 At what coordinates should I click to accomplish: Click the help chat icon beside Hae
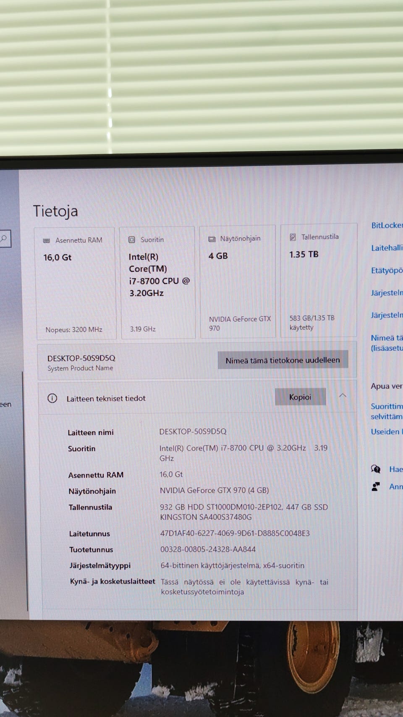pos(376,469)
